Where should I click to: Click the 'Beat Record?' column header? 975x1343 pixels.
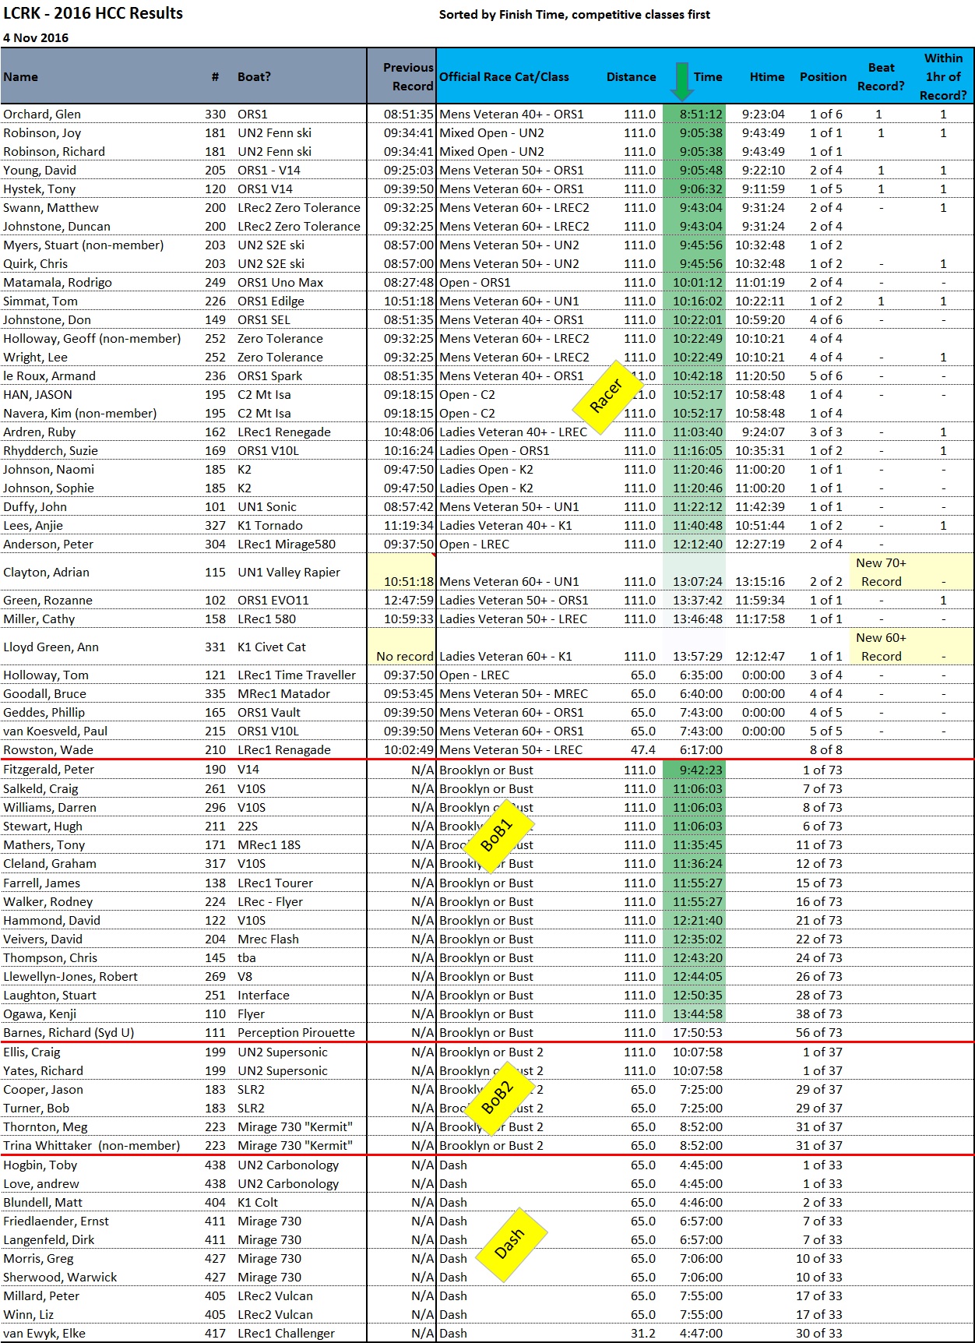pyautogui.click(x=881, y=76)
